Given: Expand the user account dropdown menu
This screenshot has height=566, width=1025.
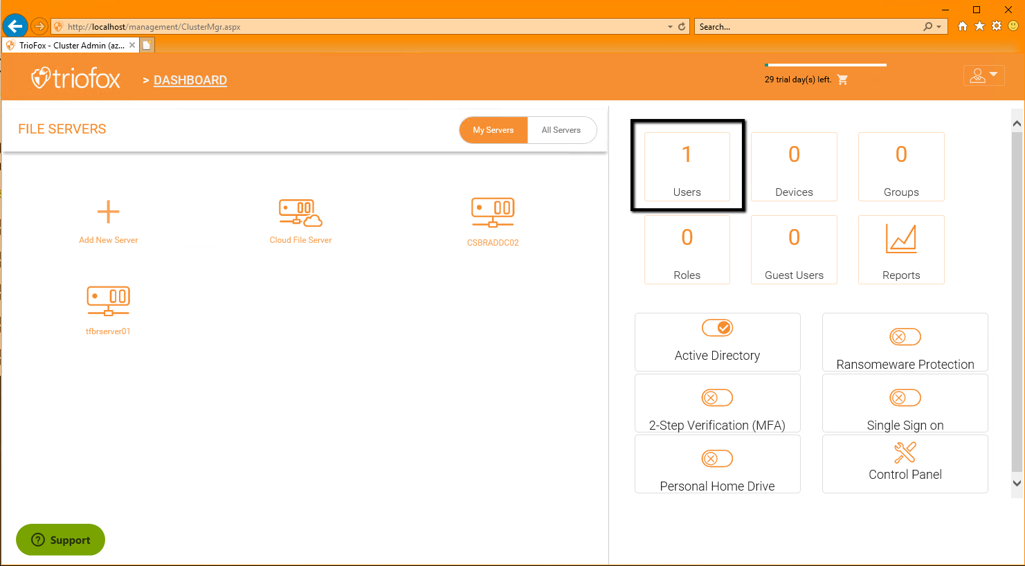Looking at the screenshot, I should coord(983,75).
